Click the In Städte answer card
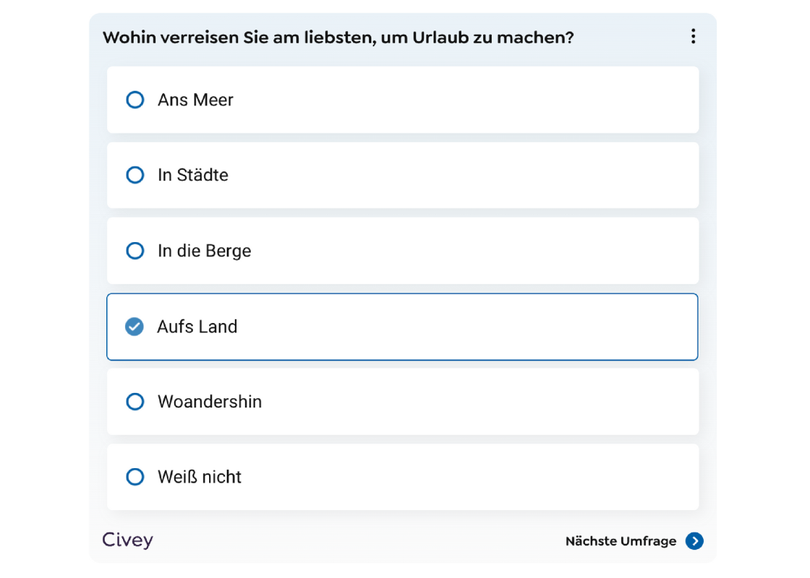Viewport: 810px width, 578px height. [x=403, y=175]
